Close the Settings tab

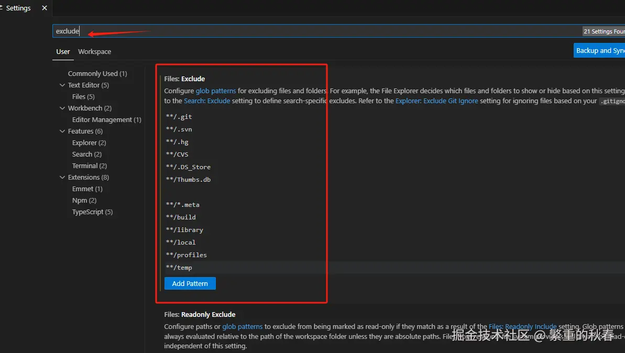(x=44, y=8)
